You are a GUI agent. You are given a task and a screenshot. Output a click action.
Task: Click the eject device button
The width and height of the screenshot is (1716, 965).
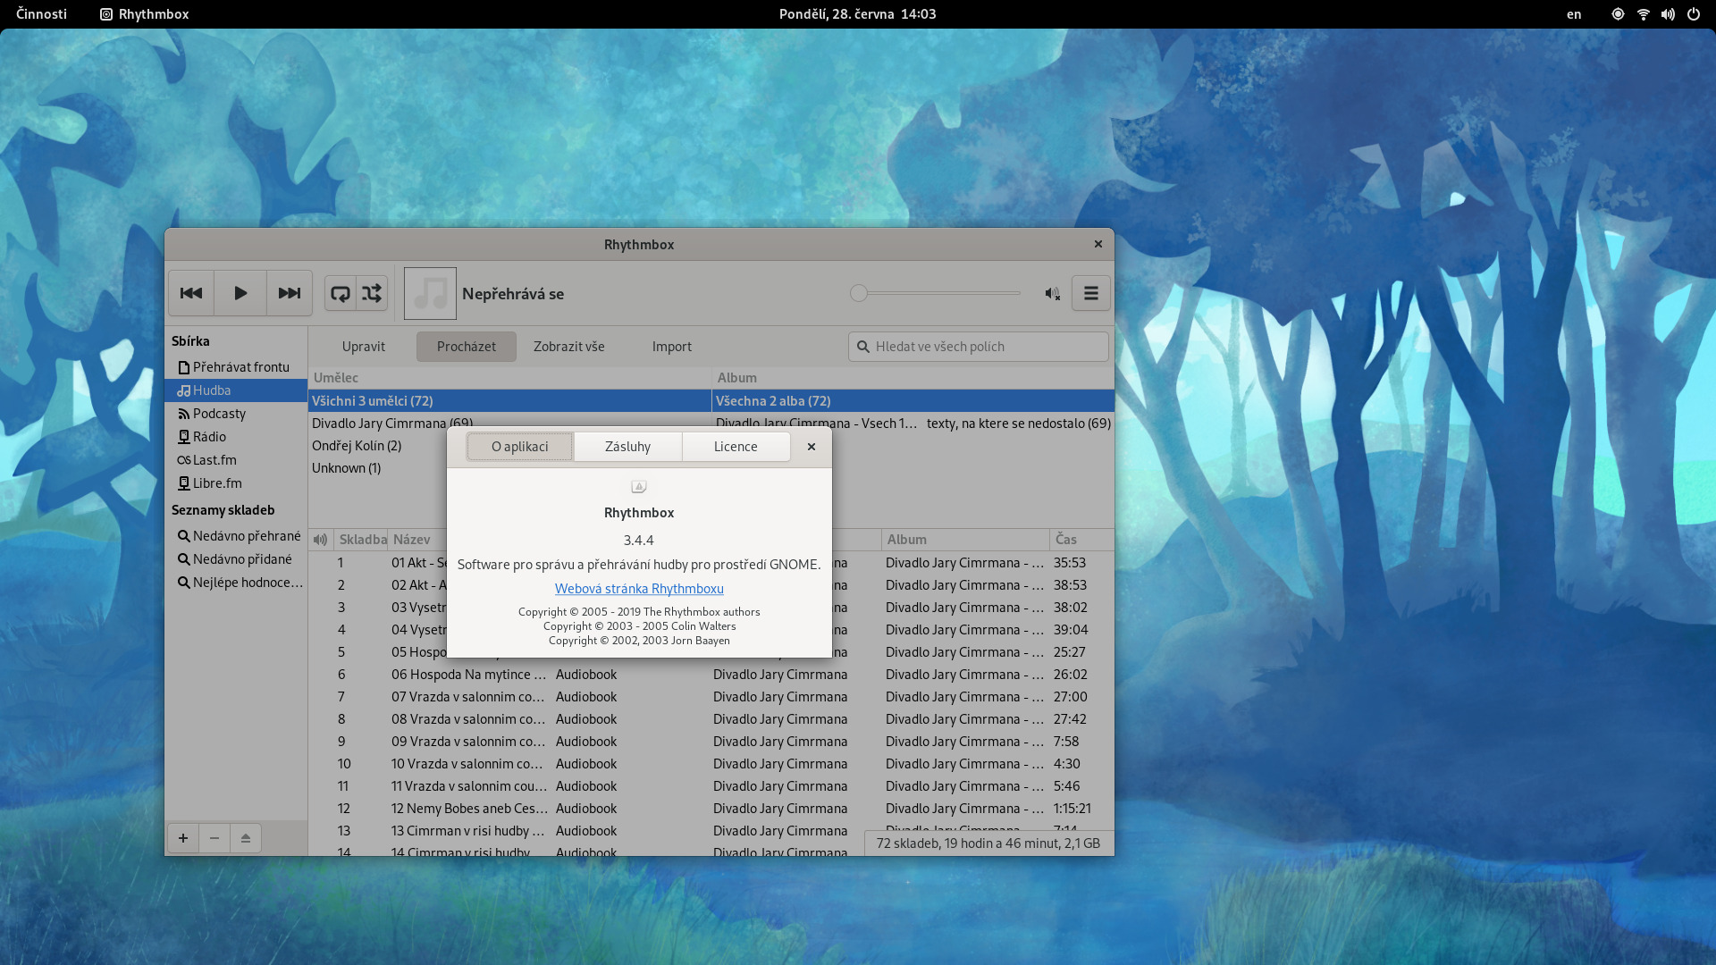(246, 838)
